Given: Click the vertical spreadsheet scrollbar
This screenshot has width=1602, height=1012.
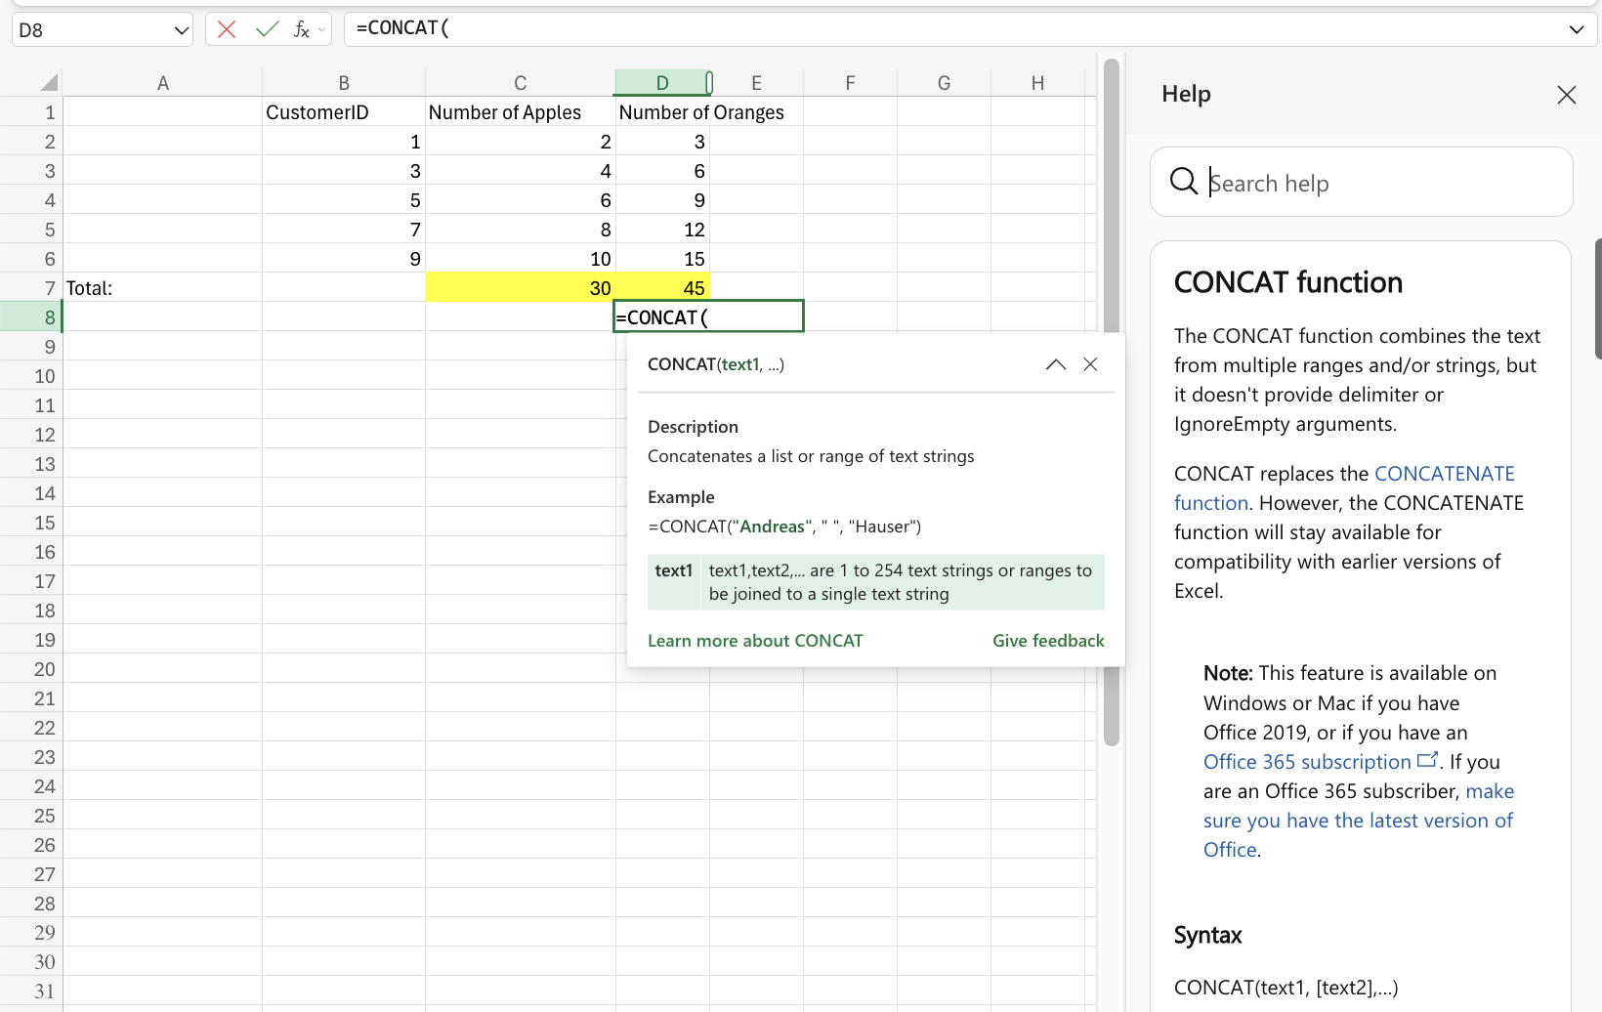Looking at the screenshot, I should pos(1111,195).
